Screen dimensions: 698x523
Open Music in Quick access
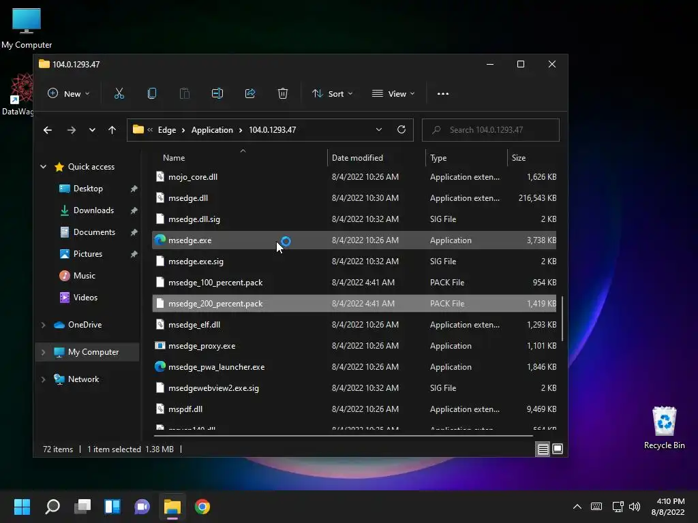point(84,276)
